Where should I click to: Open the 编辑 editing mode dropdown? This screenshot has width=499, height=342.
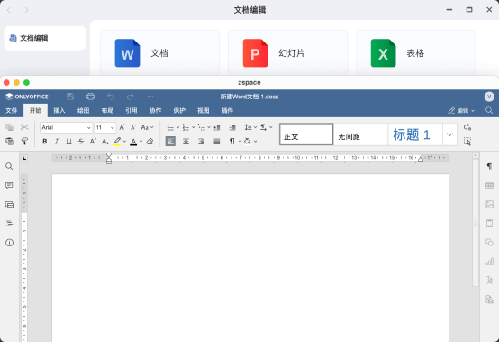(461, 111)
